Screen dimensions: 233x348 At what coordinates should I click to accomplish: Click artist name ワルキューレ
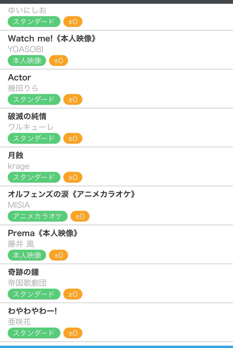[31, 127]
